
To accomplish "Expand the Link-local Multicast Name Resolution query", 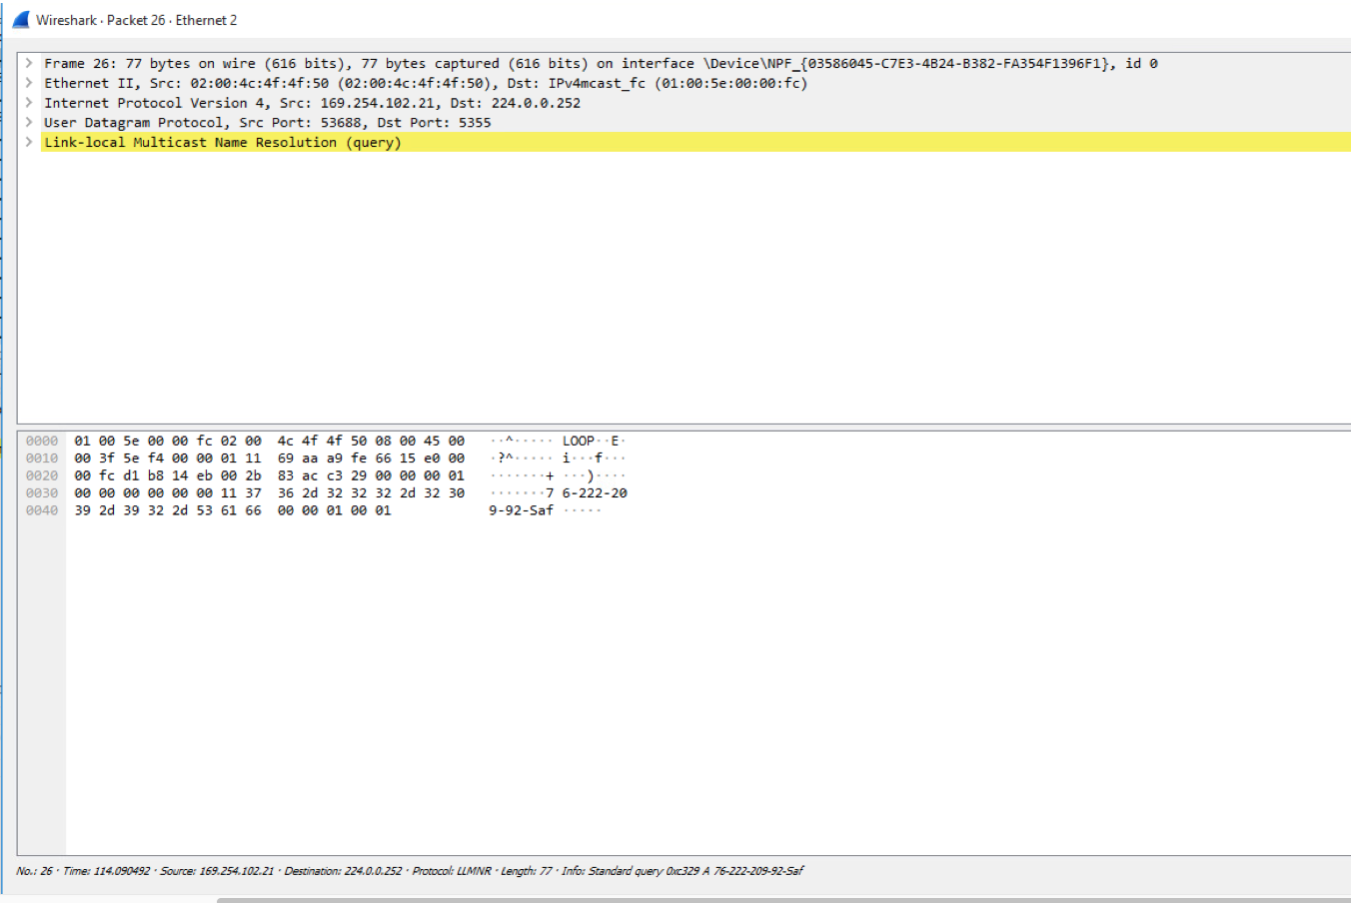I will point(29,142).
